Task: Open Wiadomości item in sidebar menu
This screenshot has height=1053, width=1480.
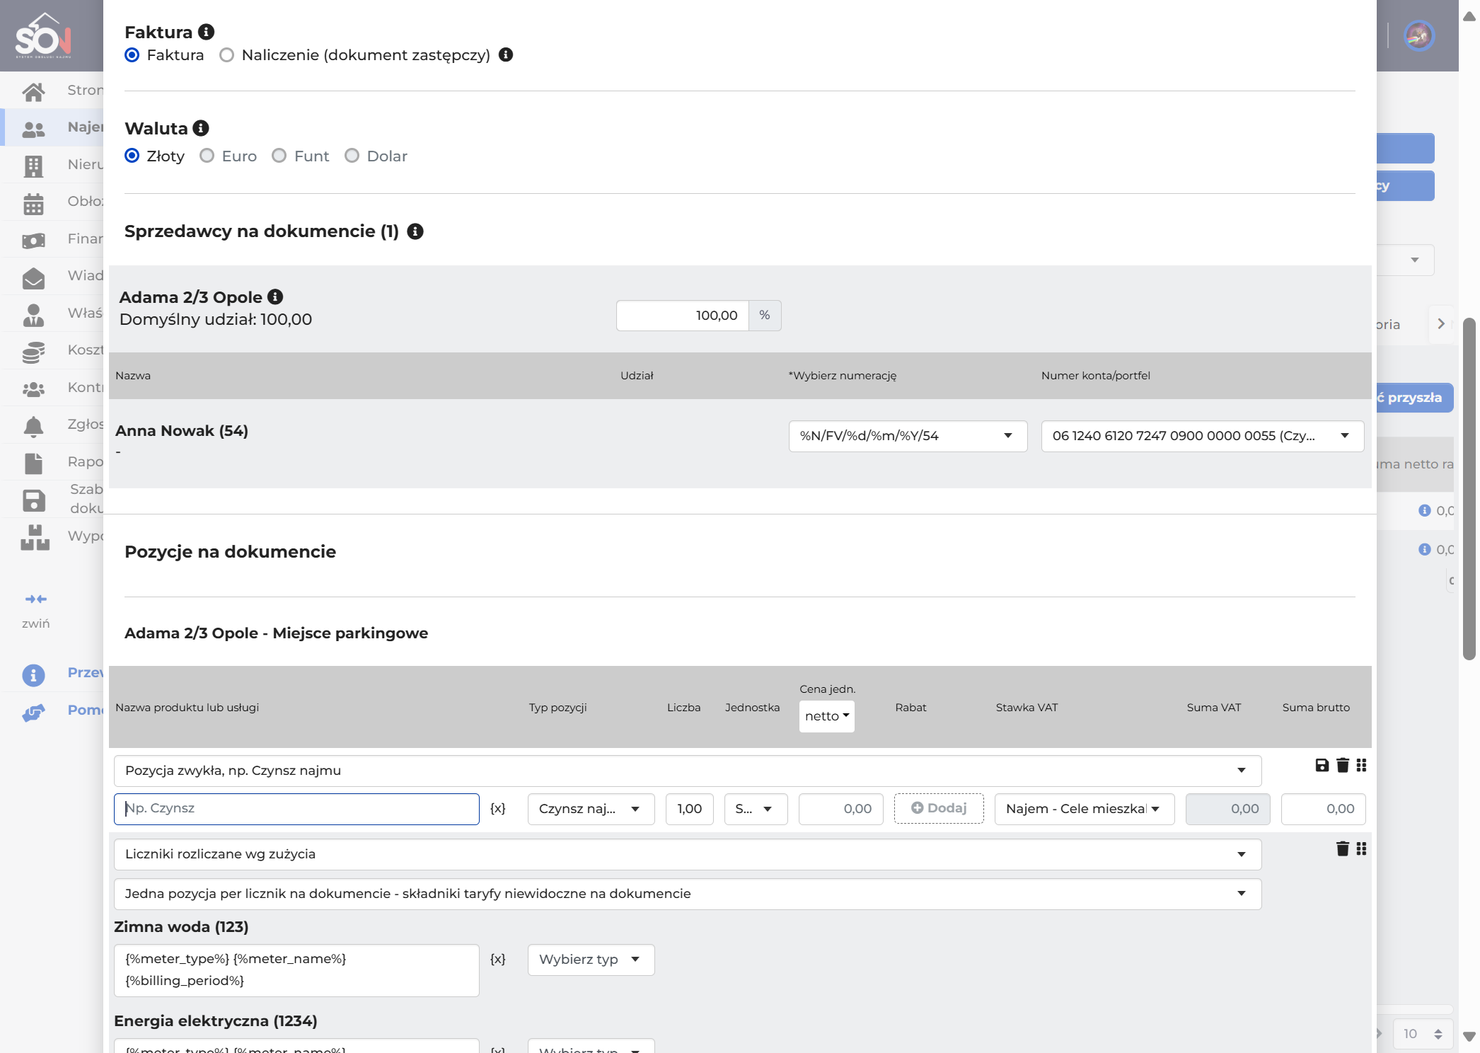Action: coord(52,276)
